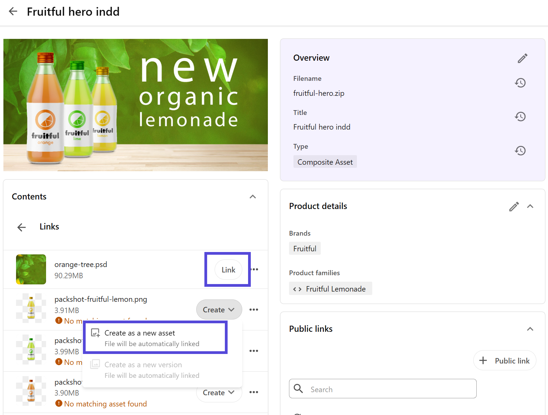
Task: Collapse the Contents panel
Action: coord(253,197)
